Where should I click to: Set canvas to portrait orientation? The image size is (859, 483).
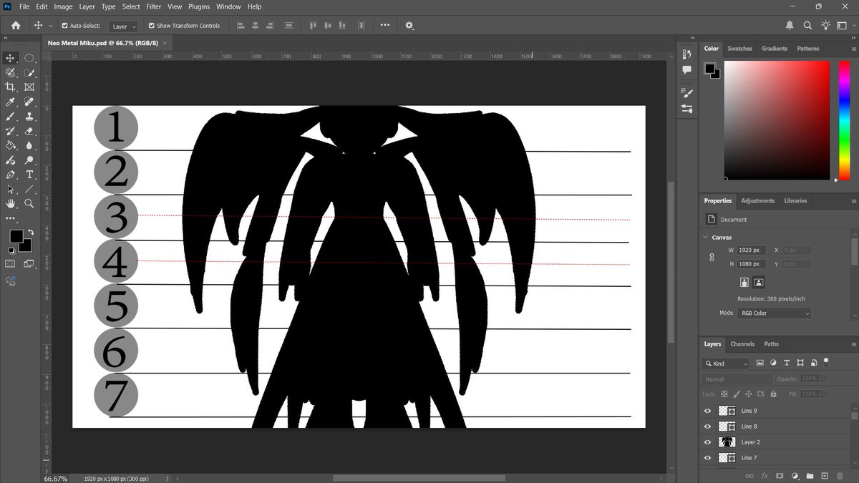[744, 282]
